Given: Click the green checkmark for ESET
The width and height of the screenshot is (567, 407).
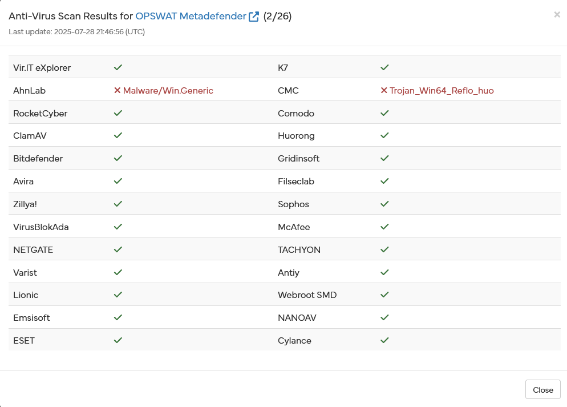Looking at the screenshot, I should point(118,340).
